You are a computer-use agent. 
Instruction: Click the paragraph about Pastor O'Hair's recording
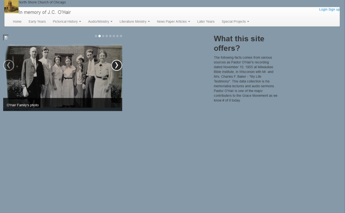[246, 79]
